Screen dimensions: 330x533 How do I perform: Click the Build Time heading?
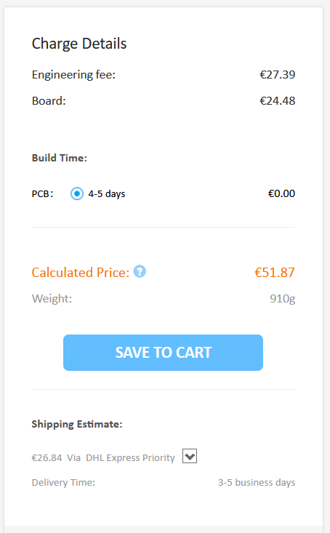(60, 158)
